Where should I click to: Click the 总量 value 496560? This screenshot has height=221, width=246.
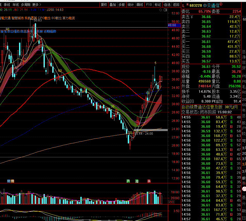(205, 81)
